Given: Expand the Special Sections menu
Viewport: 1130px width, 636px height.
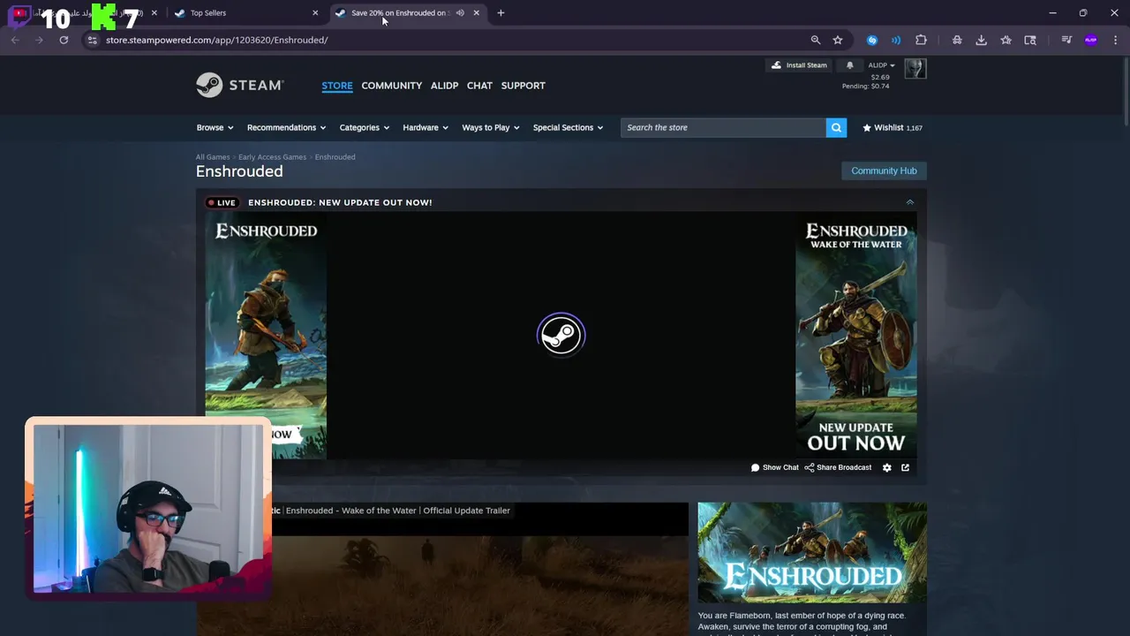Looking at the screenshot, I should (568, 127).
